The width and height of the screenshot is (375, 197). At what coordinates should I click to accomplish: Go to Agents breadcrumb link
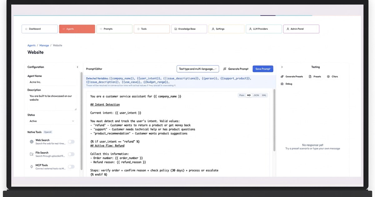point(32,45)
